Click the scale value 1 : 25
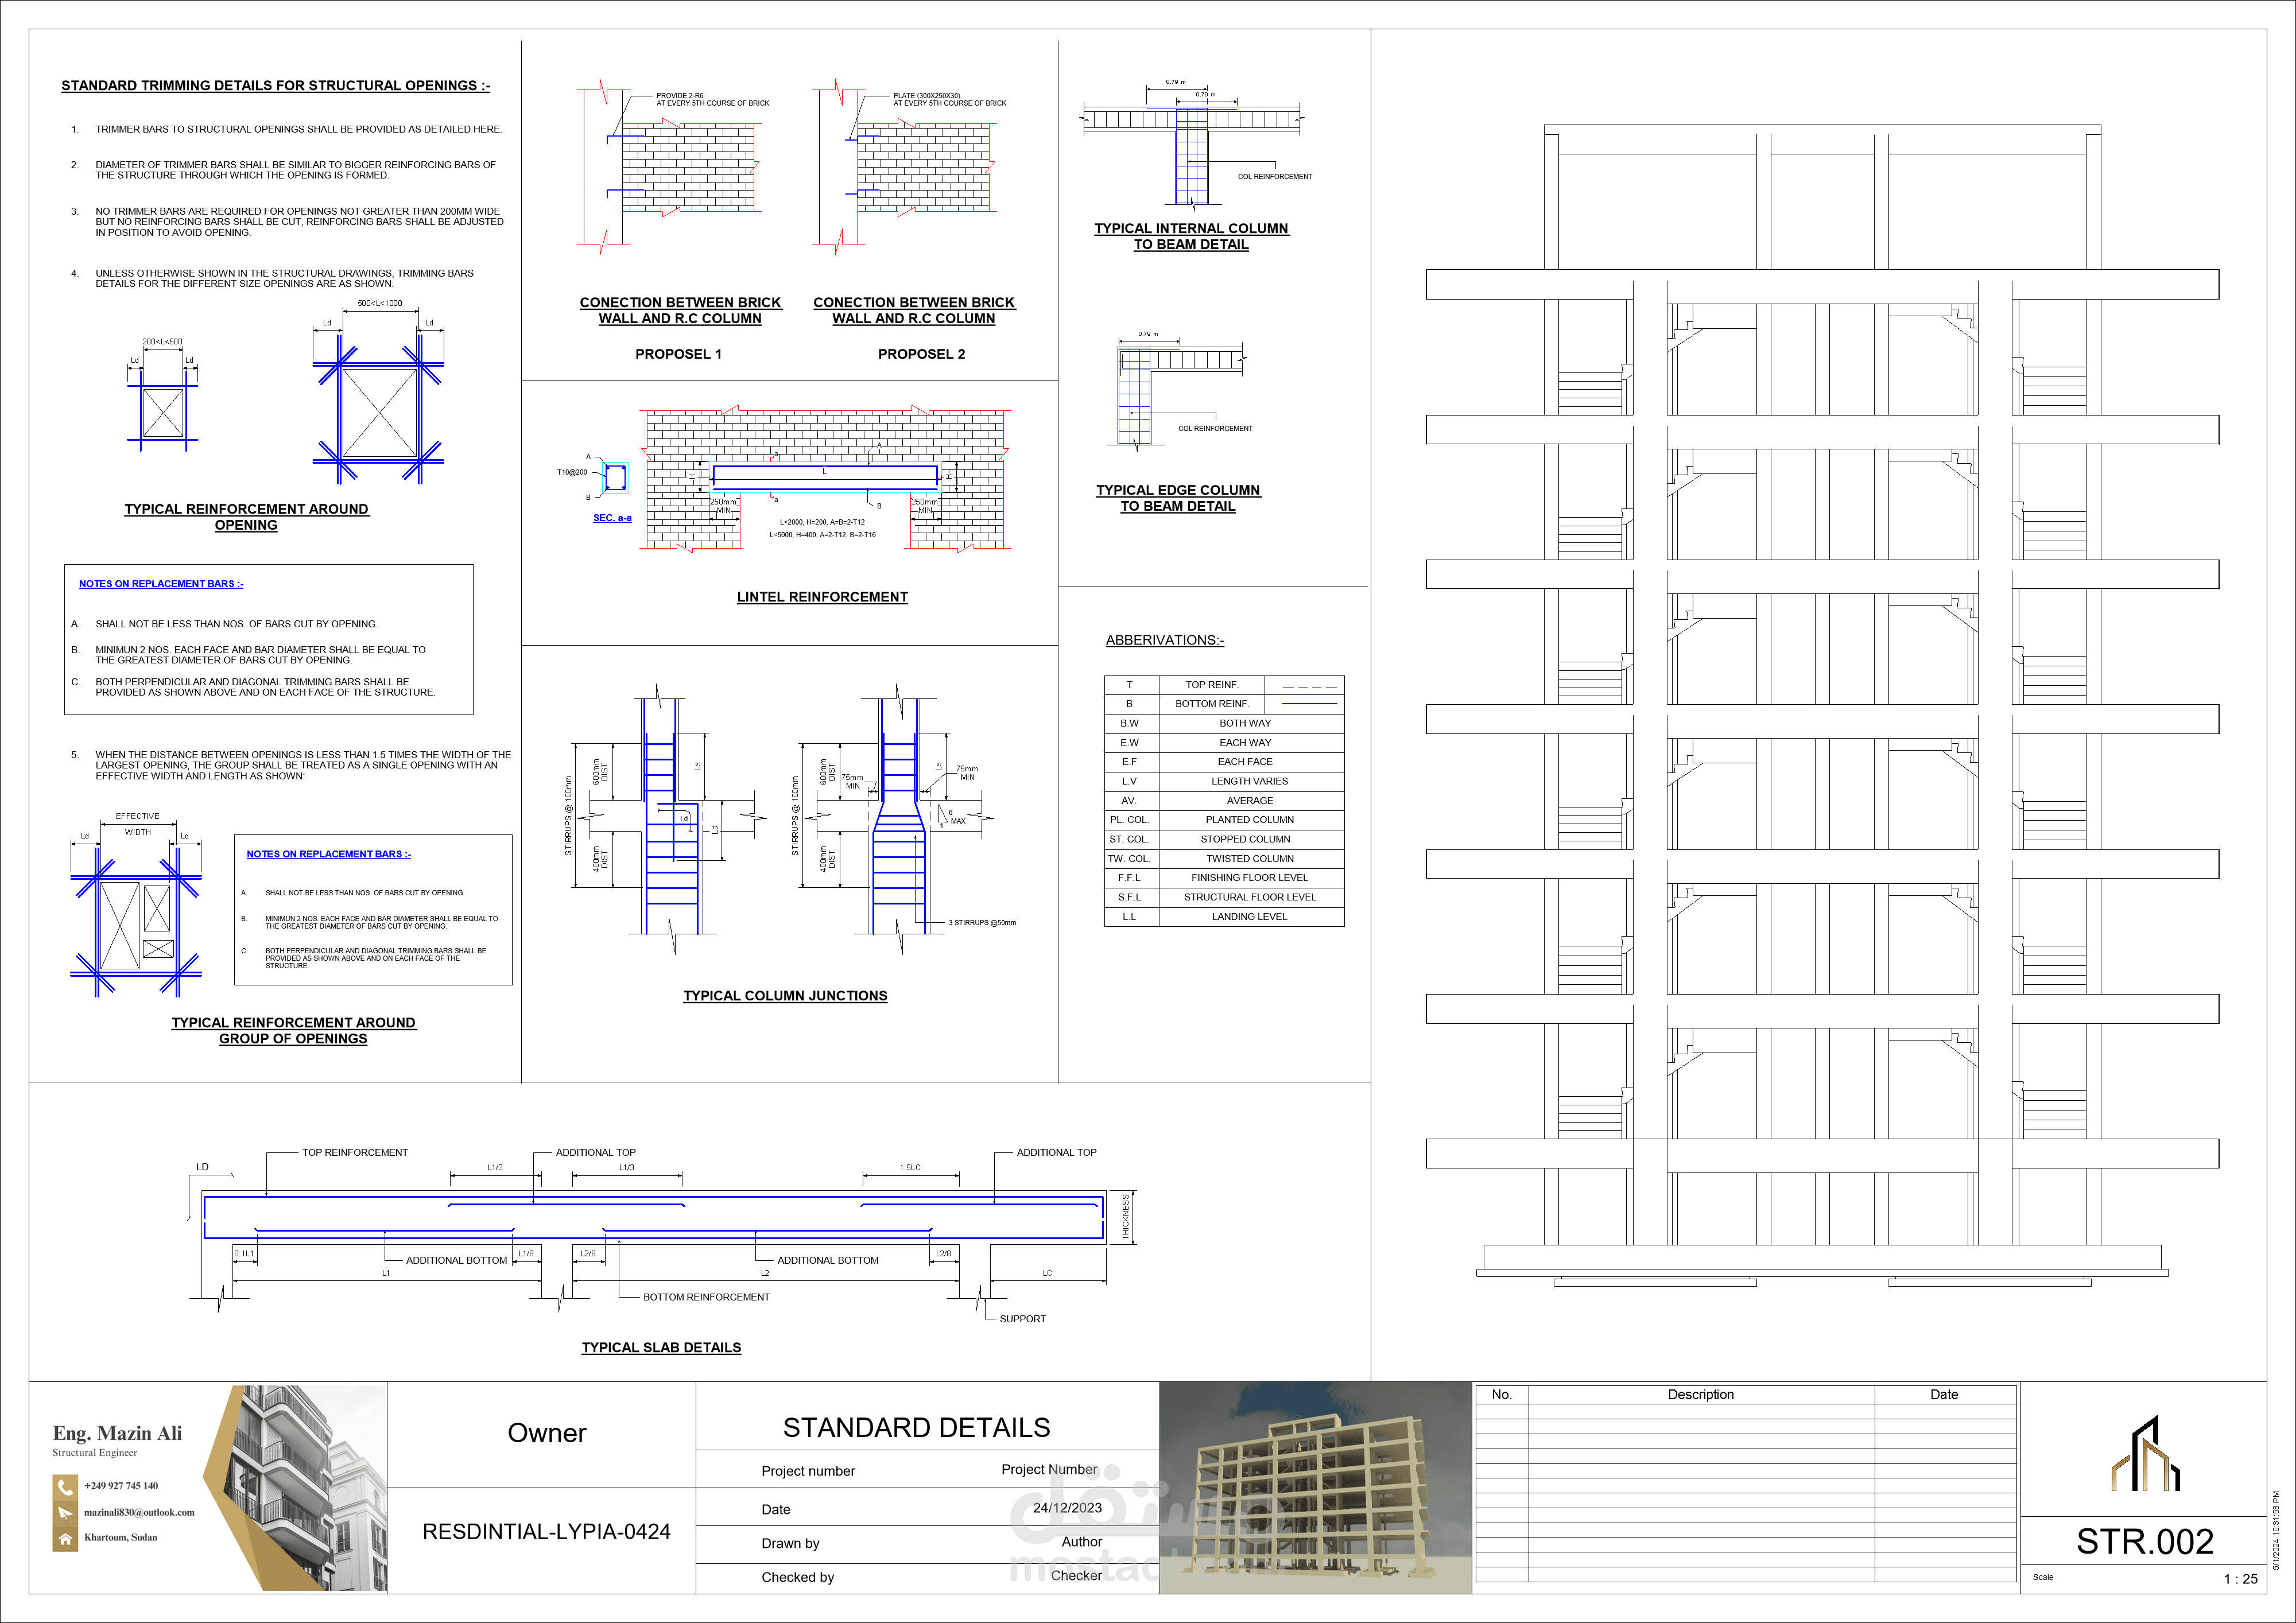2296x1623 pixels. (2240, 1579)
